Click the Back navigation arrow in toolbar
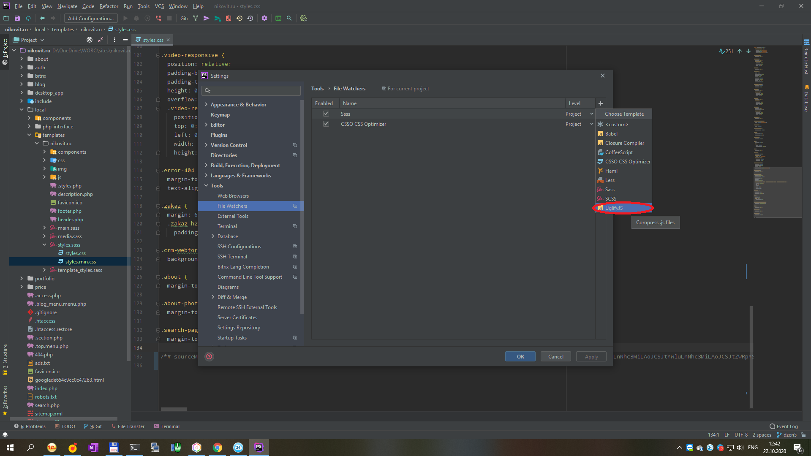 [42, 18]
